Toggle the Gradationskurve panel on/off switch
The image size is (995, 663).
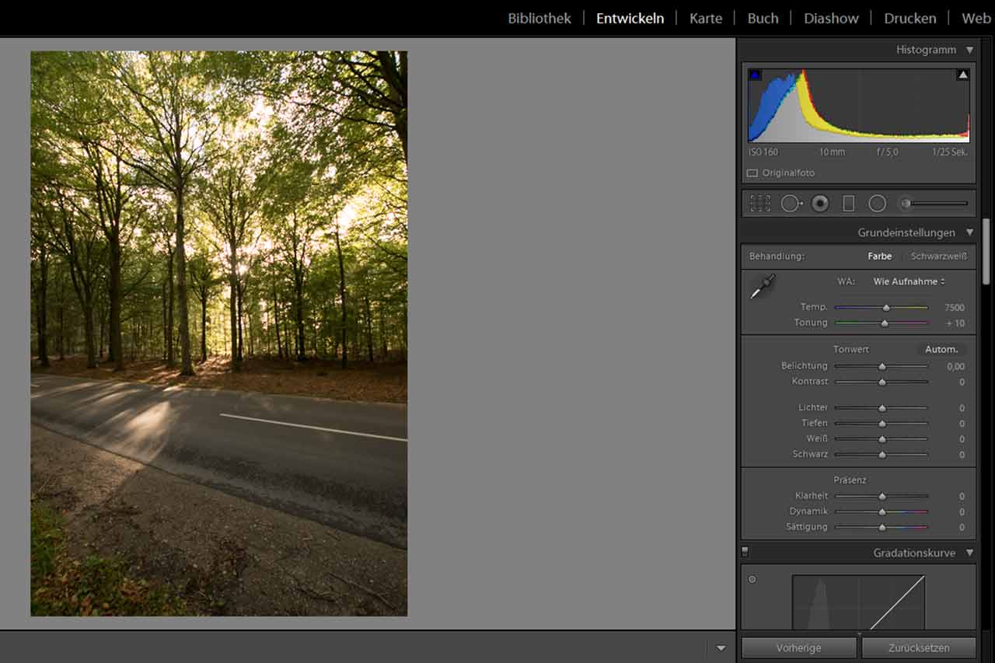click(745, 552)
